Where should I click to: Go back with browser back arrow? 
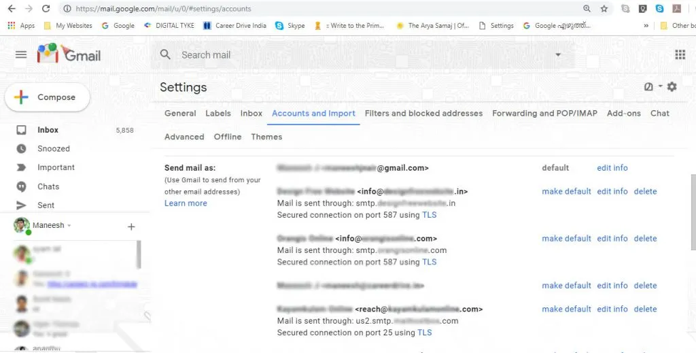point(12,8)
